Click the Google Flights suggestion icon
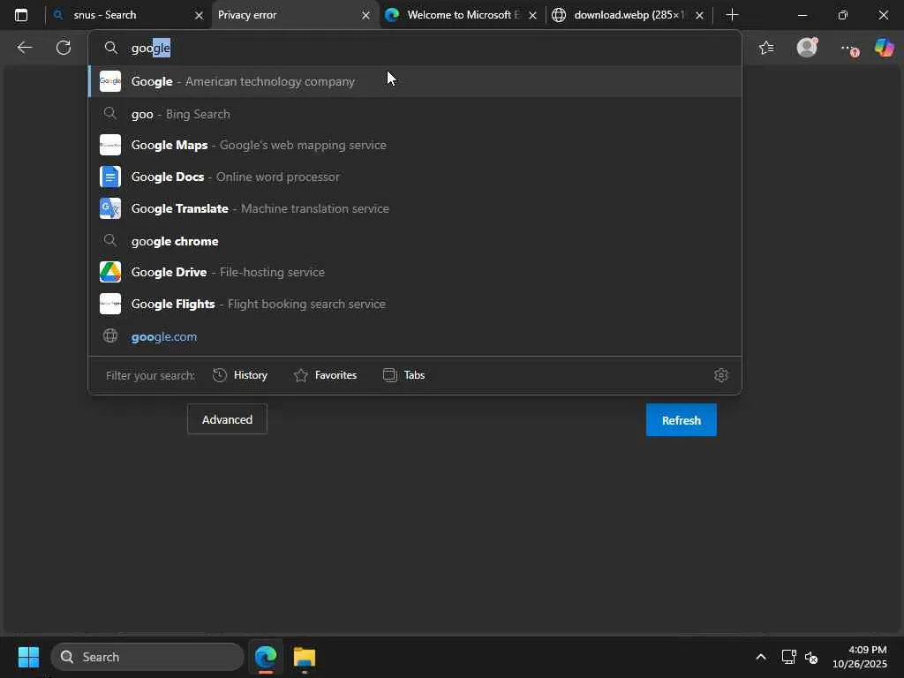Image resolution: width=904 pixels, height=678 pixels. (110, 304)
